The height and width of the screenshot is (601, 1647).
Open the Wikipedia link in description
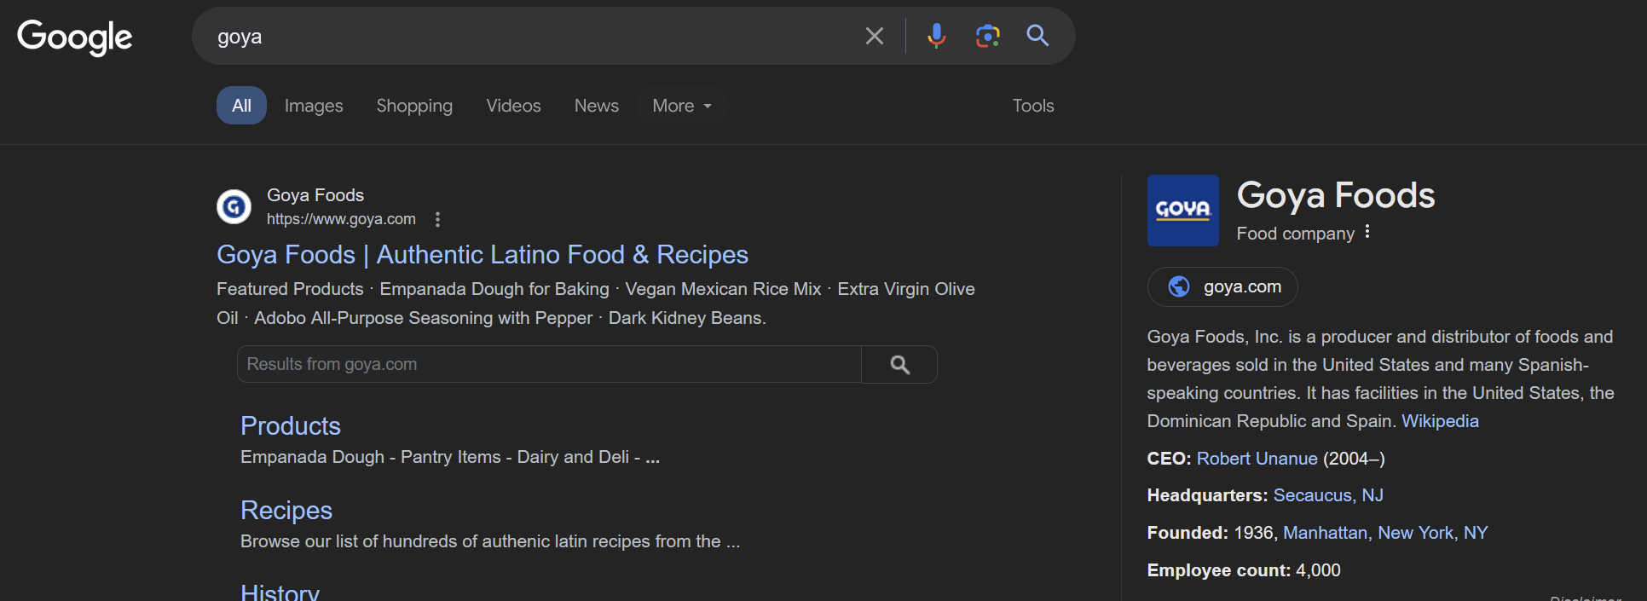click(1440, 421)
